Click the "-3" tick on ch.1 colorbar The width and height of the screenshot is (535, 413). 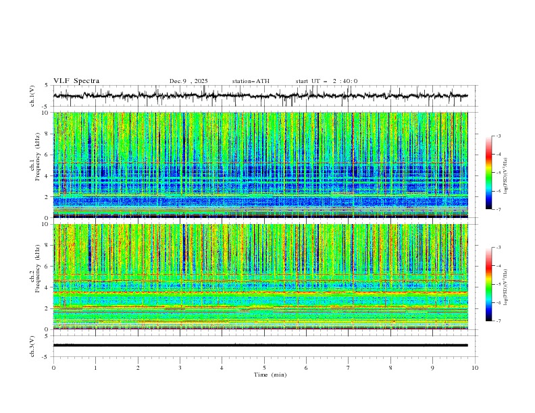click(499, 136)
